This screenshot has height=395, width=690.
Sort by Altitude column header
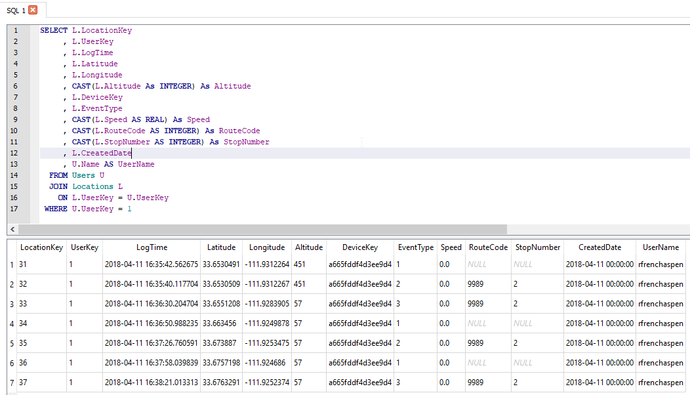point(309,247)
